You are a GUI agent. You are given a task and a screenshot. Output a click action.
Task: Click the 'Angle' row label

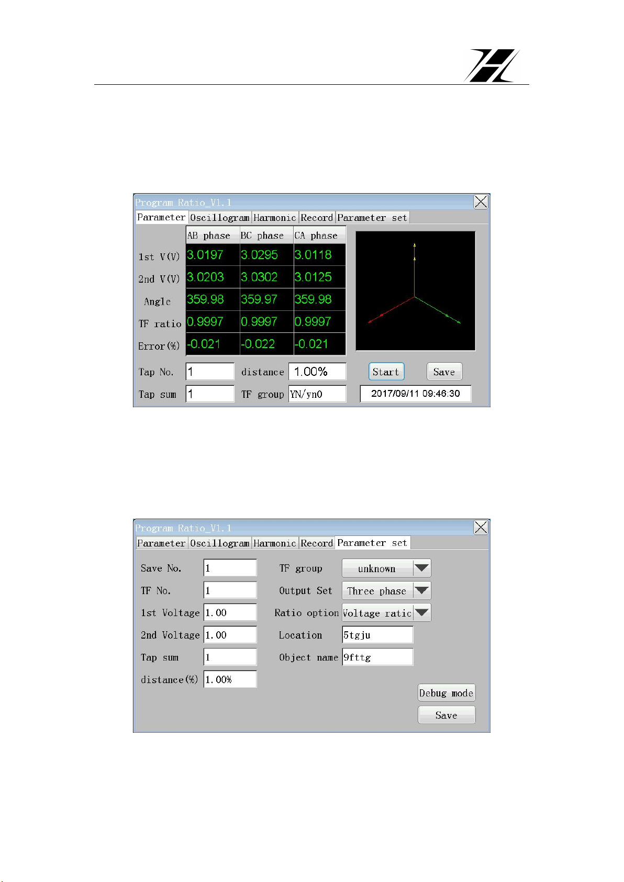coord(157,302)
